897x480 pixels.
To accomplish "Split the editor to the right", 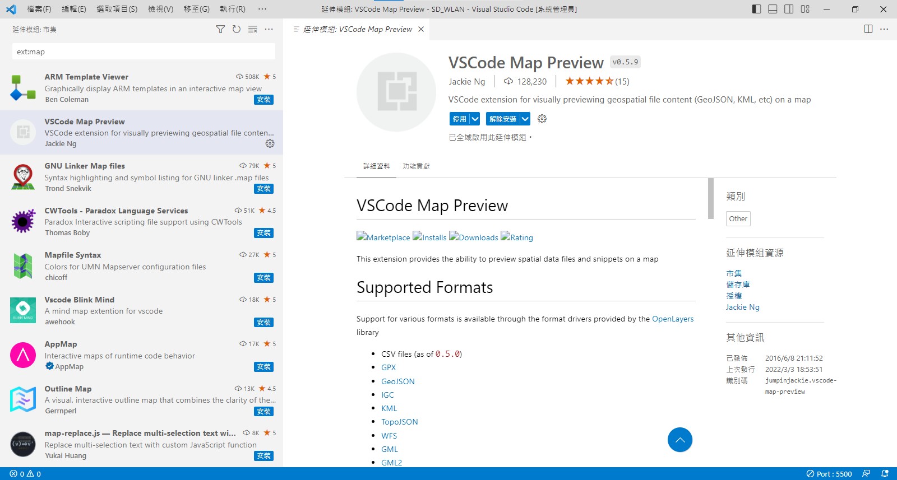I will (x=868, y=29).
